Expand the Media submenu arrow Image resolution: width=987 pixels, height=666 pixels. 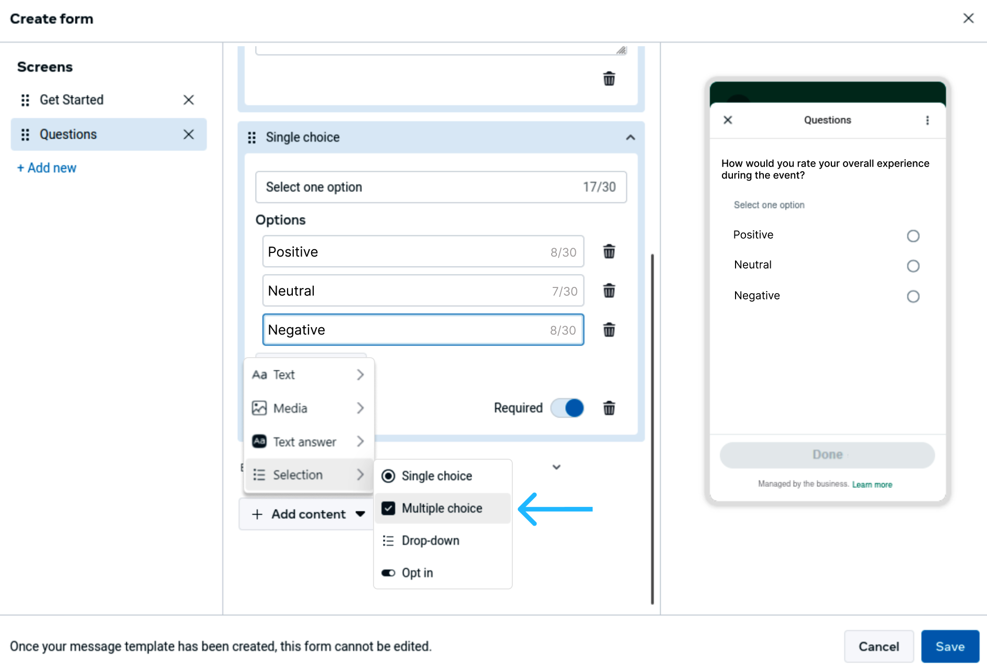[x=360, y=408]
